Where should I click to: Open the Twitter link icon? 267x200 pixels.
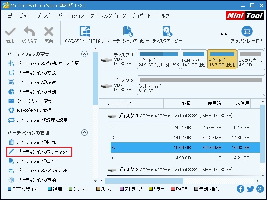[250, 189]
